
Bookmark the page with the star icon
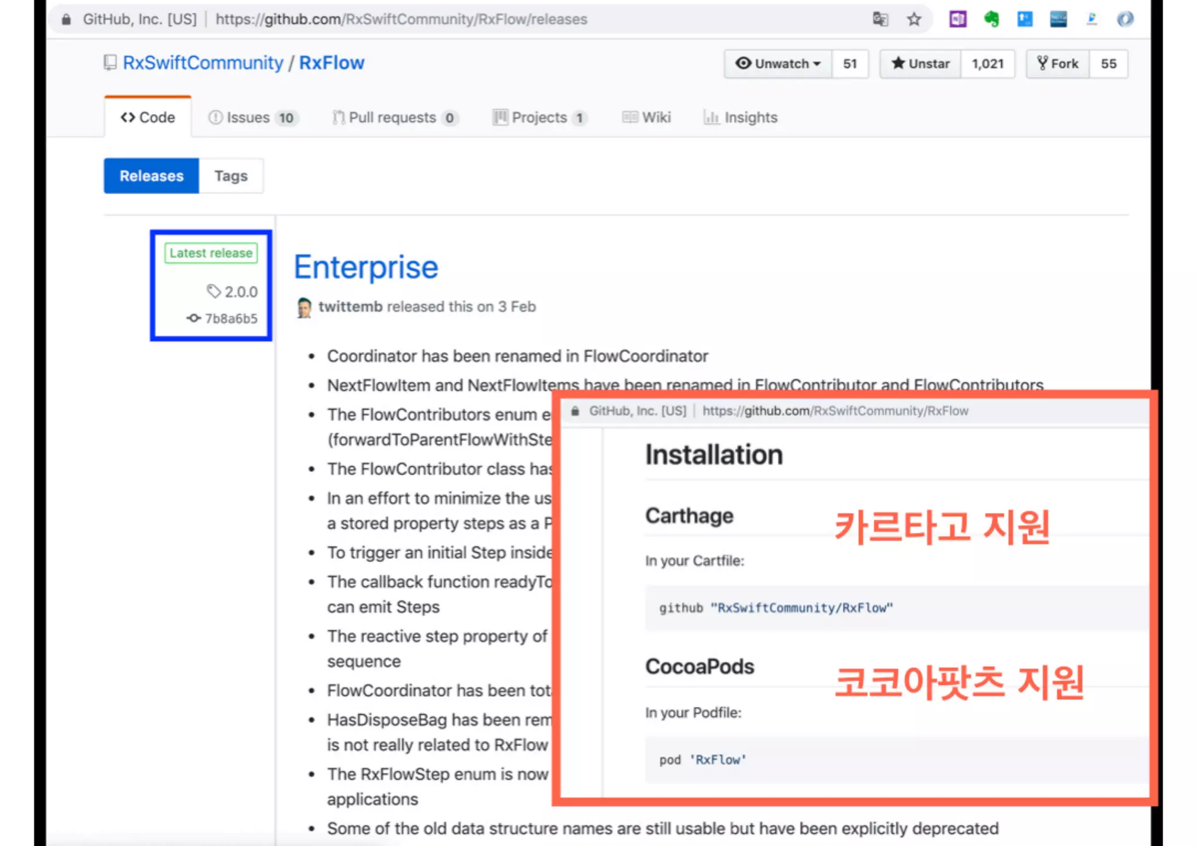tap(914, 19)
